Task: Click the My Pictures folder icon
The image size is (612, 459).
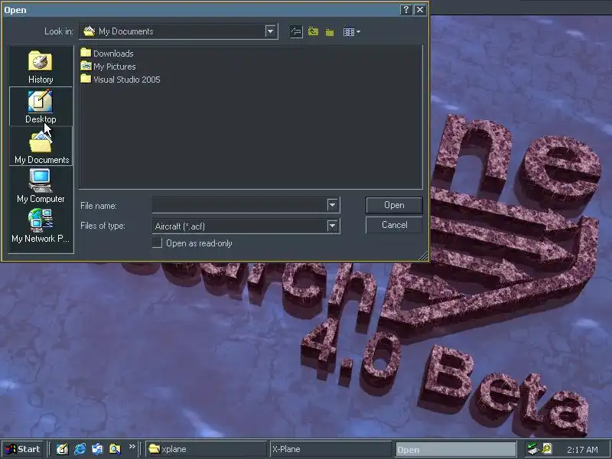Action: (x=86, y=66)
